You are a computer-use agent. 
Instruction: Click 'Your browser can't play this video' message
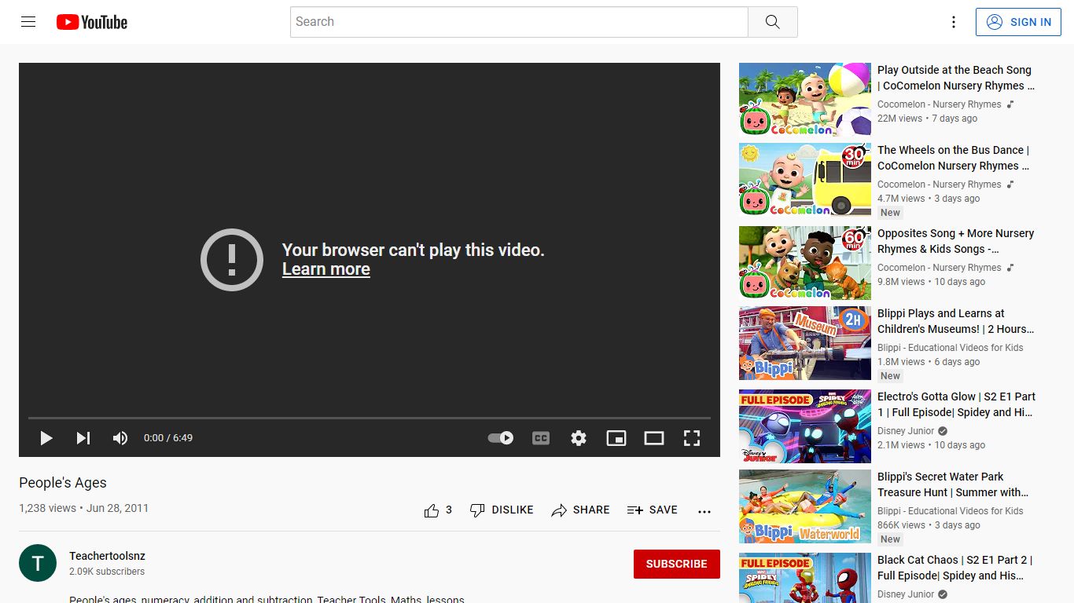pos(414,250)
